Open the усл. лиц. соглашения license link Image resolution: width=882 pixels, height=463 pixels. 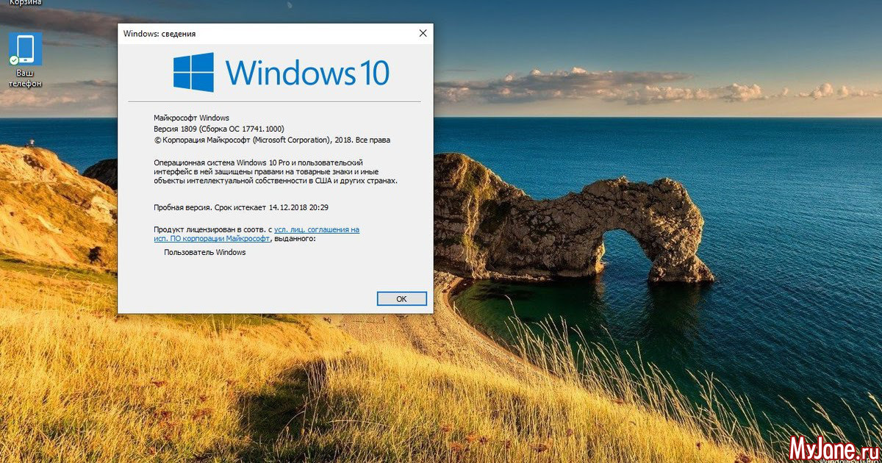click(x=317, y=229)
